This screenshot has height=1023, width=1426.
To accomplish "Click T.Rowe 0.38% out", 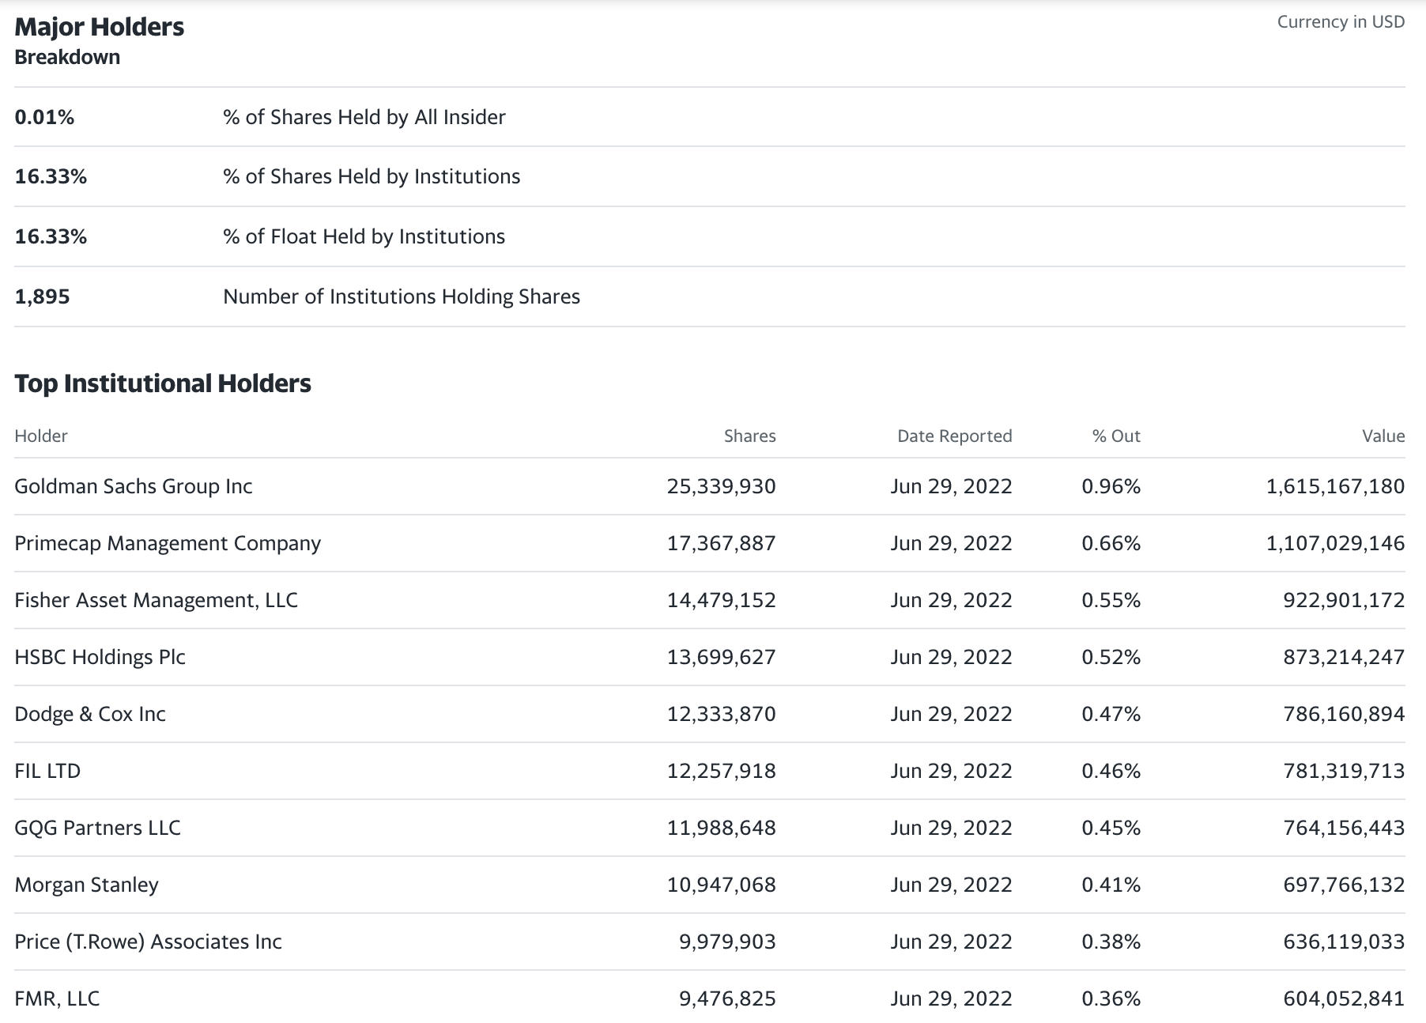I will pos(1111,942).
